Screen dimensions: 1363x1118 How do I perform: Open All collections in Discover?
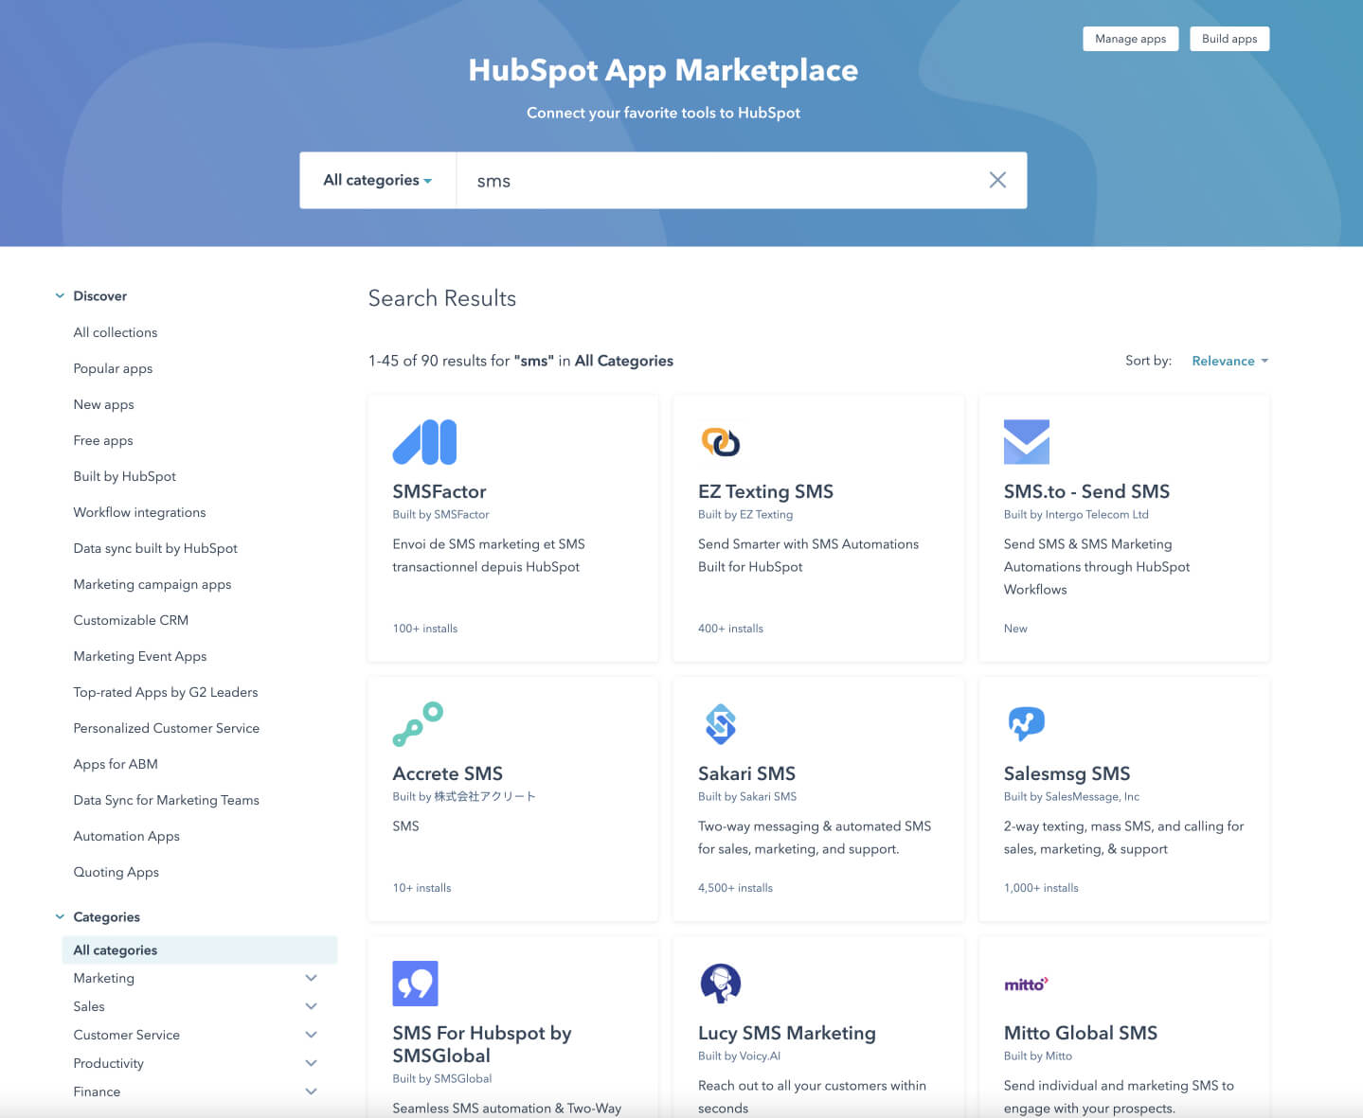point(116,332)
